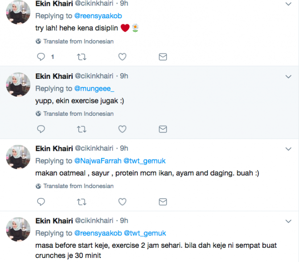
Task: Send "try lah!" tweet via direct message
Action: 163,57
